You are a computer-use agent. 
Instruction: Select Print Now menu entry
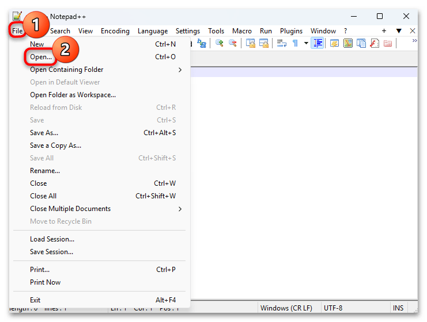click(100, 282)
